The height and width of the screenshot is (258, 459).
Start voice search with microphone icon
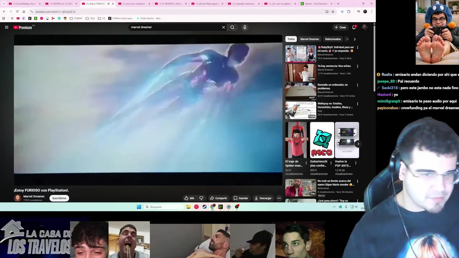(x=245, y=27)
